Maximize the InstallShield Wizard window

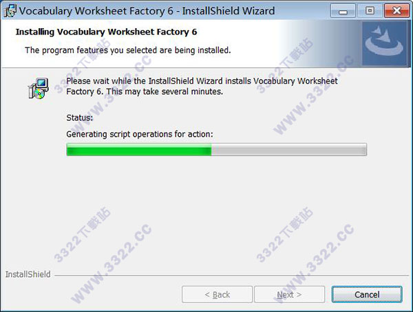click(x=370, y=11)
